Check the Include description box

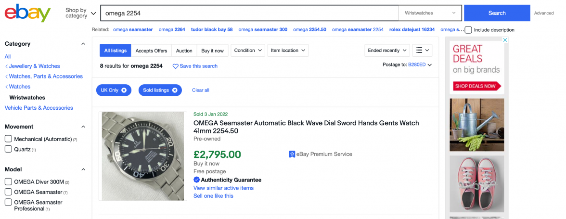pyautogui.click(x=468, y=30)
